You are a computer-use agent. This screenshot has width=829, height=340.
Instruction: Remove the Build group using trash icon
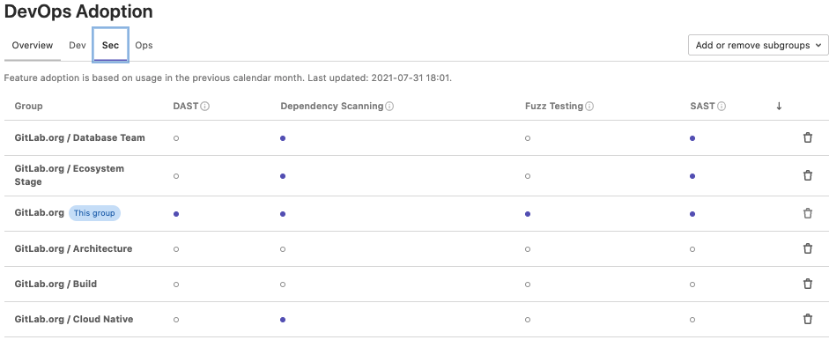coord(807,284)
